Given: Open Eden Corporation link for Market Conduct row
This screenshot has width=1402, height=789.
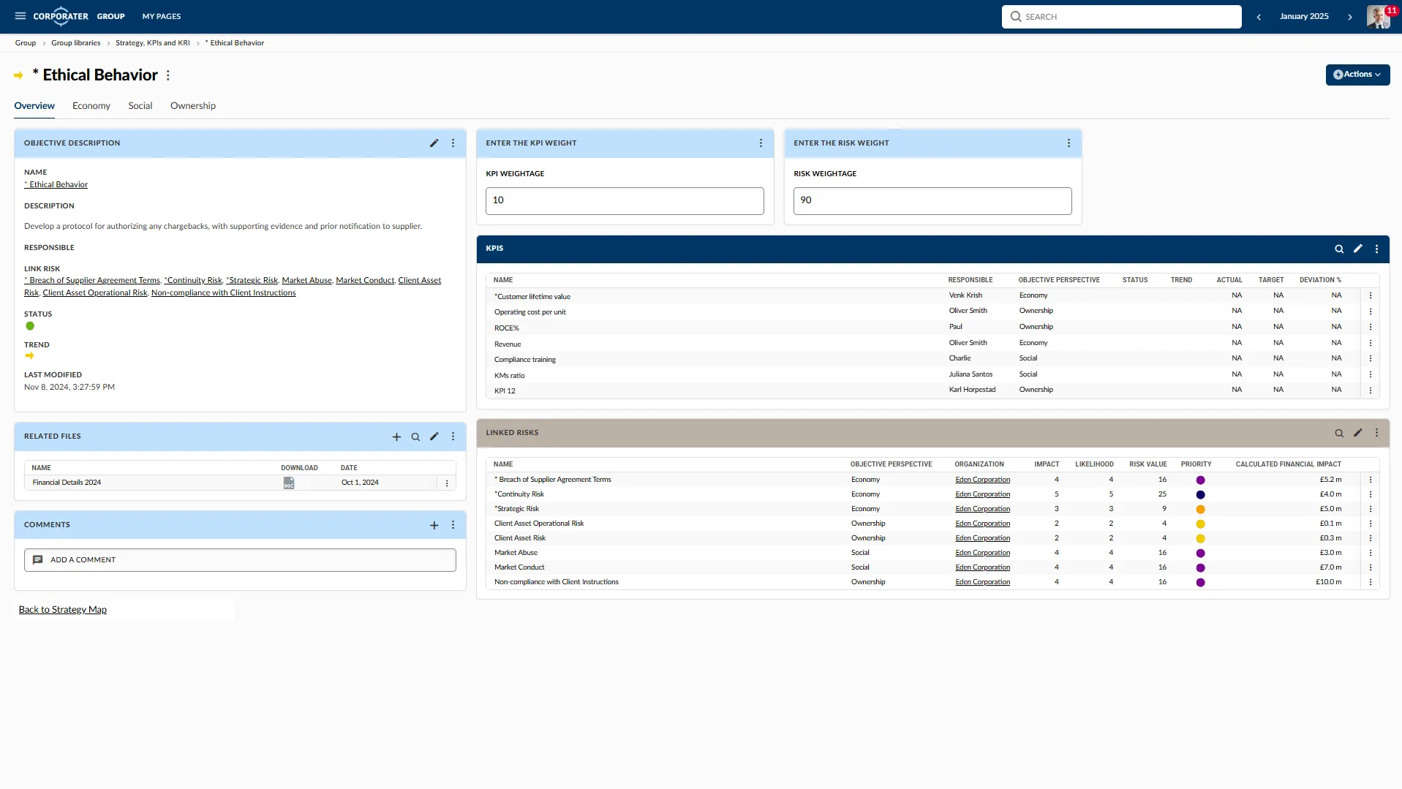Looking at the screenshot, I should tap(982, 567).
